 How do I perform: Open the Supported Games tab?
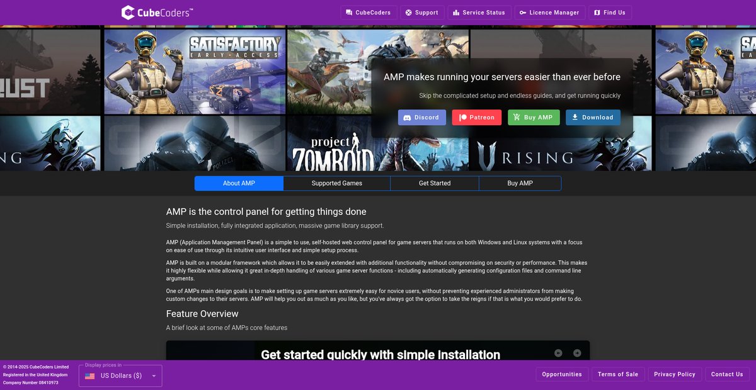point(337,183)
